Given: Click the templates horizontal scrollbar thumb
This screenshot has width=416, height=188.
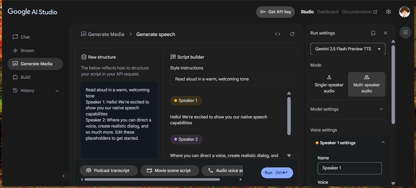Looking at the screenshot, I should tap(152, 180).
